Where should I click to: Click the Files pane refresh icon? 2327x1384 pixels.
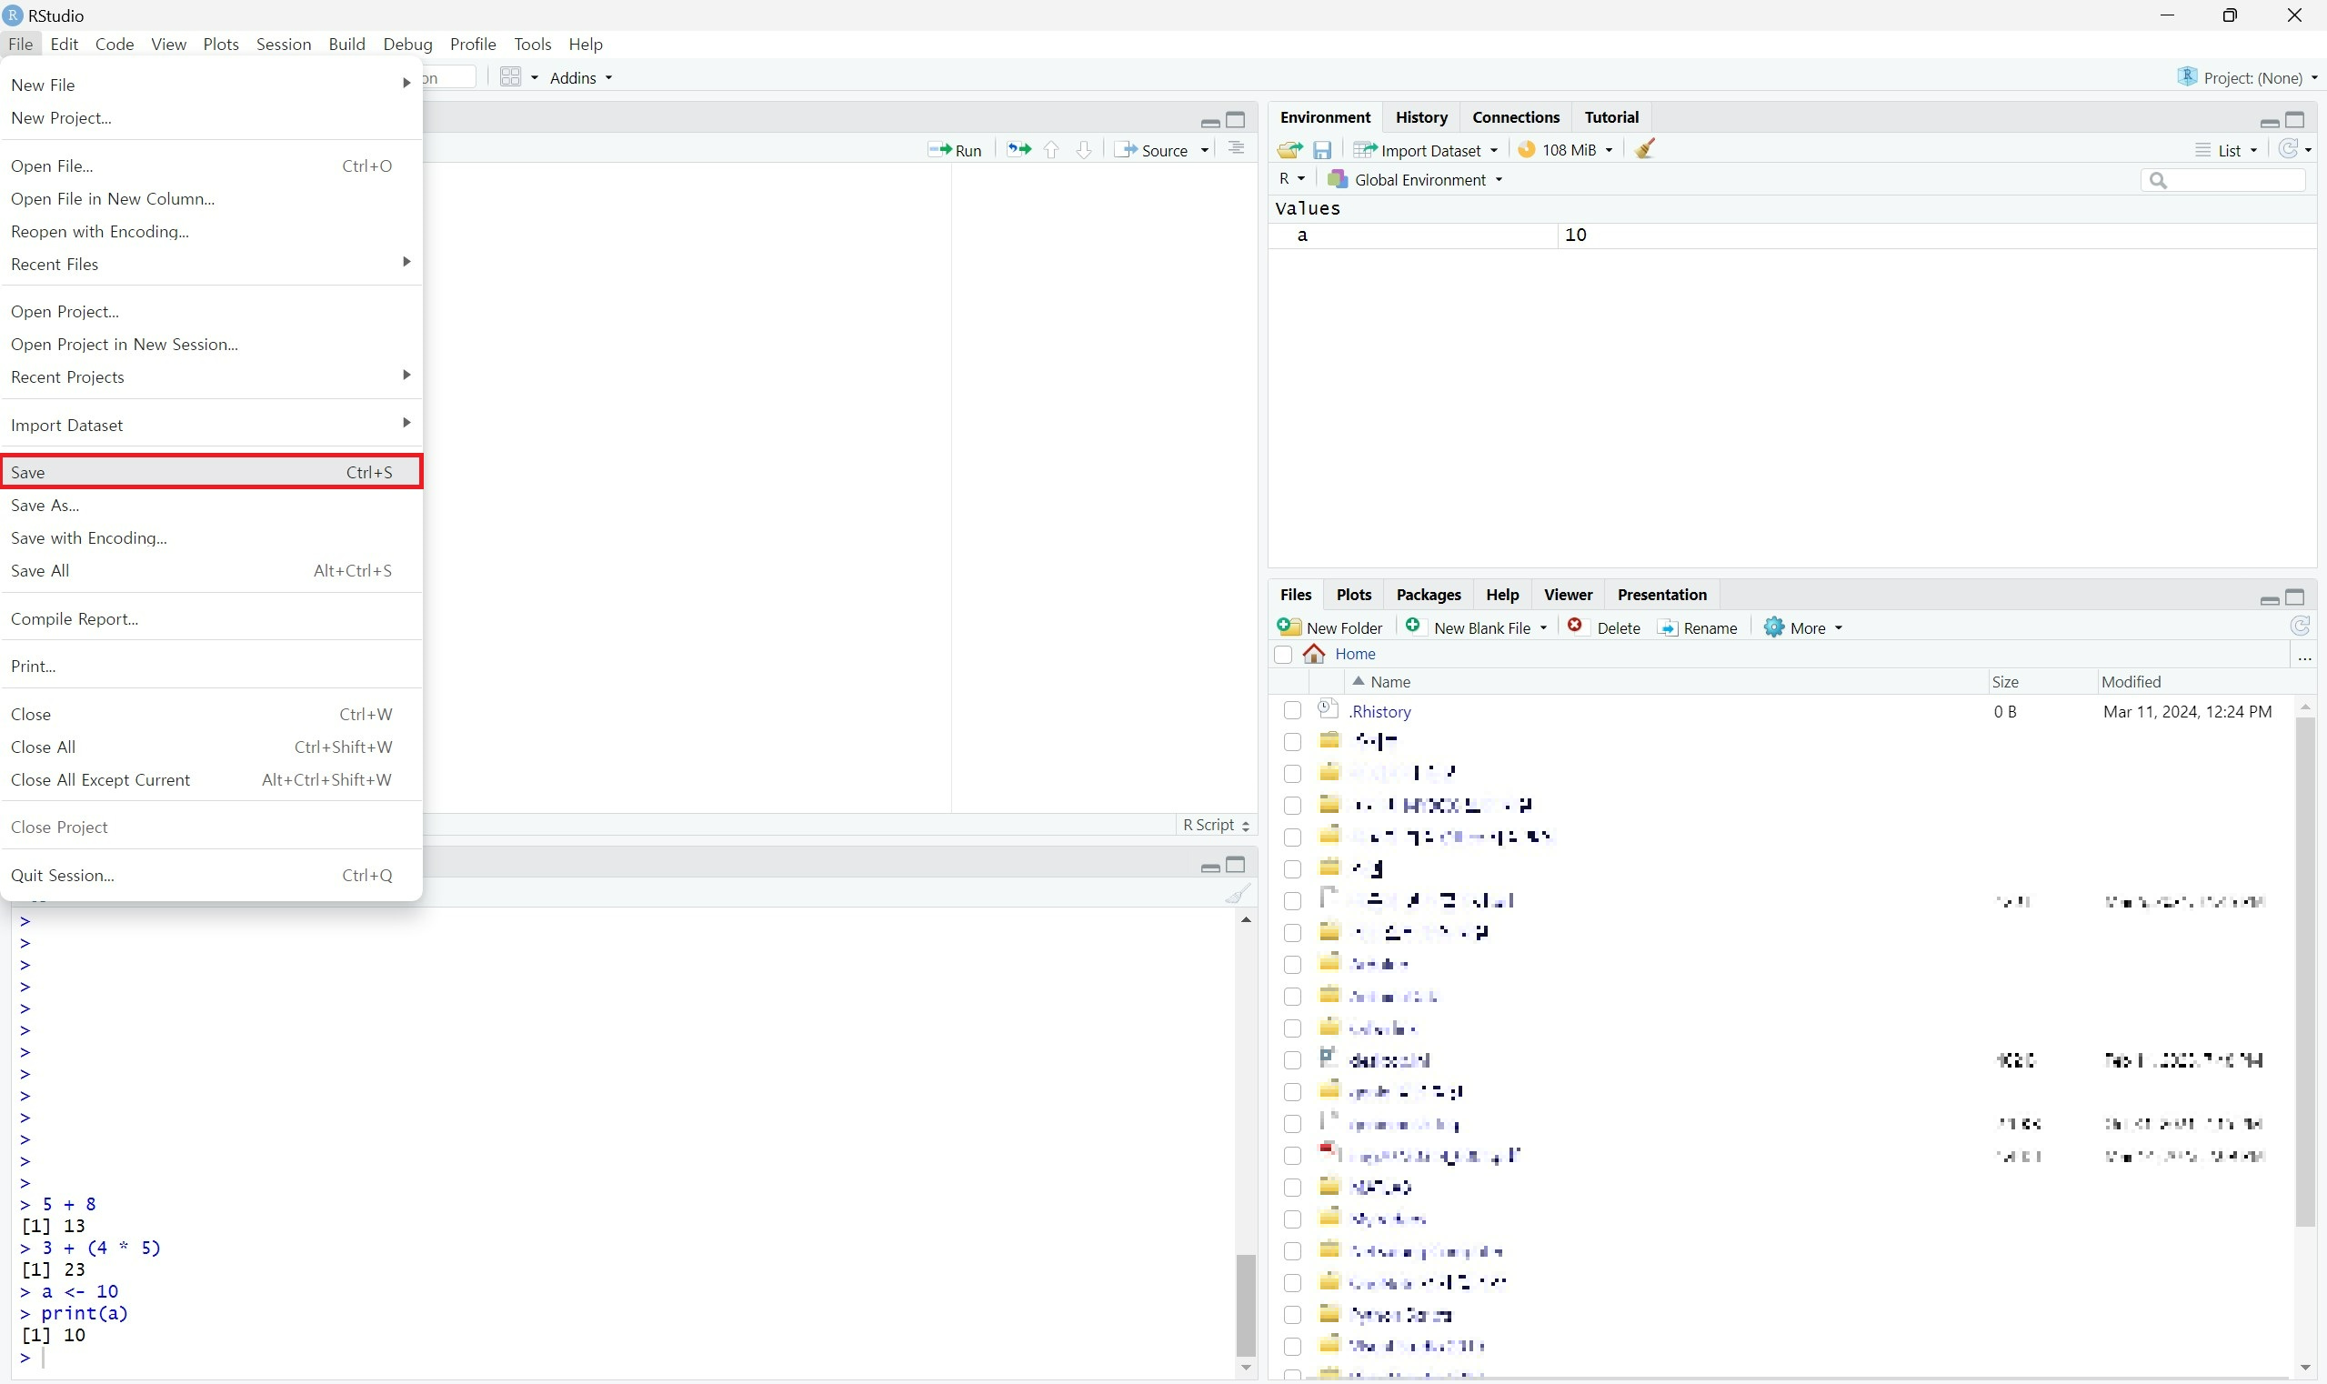[x=2300, y=627]
